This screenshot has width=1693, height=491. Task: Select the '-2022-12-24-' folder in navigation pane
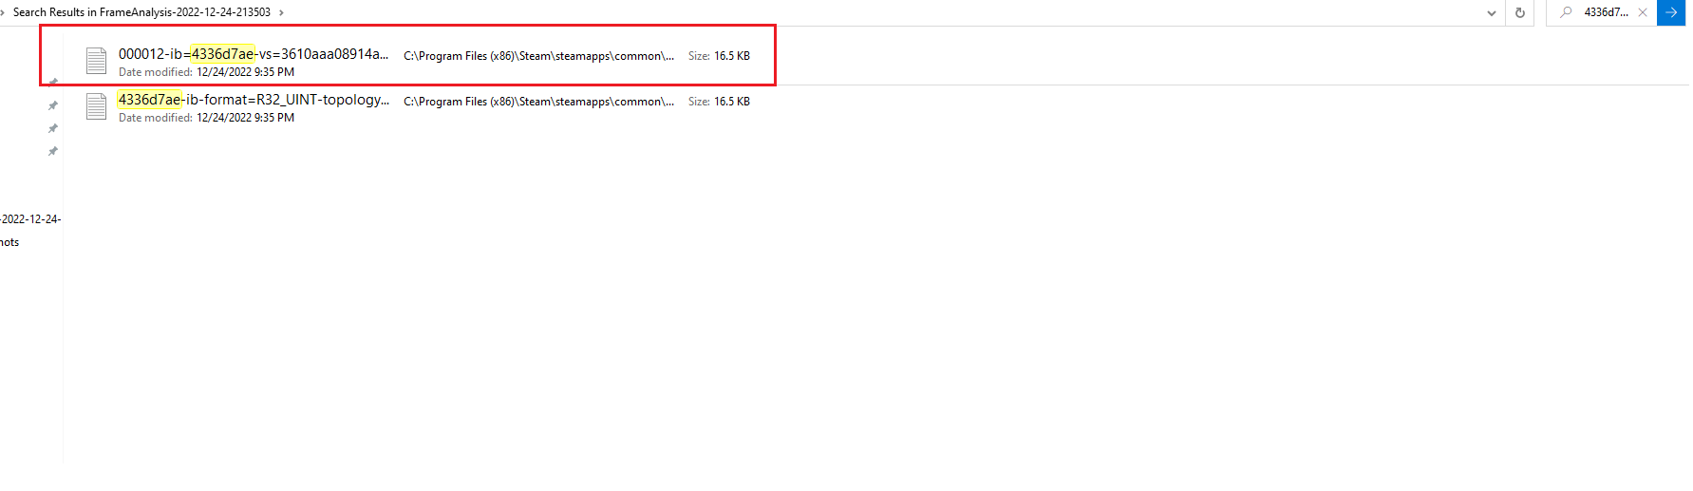30,219
